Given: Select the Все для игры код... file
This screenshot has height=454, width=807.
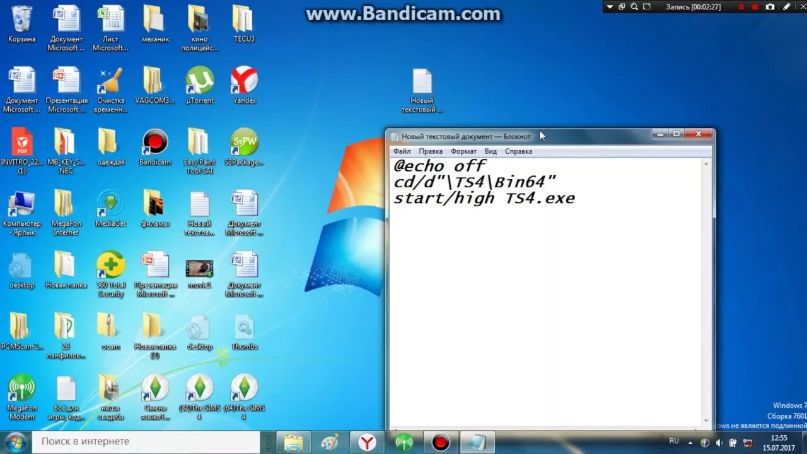Looking at the screenshot, I should pyautogui.click(x=66, y=398).
